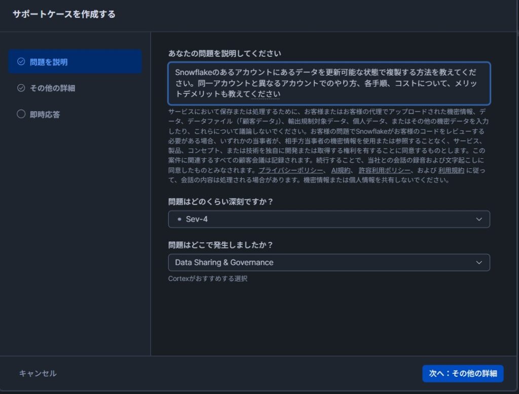Click the empty circle icon beside 即時応答

point(21,114)
